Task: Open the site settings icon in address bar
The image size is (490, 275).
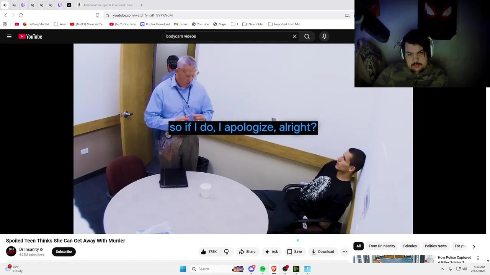Action: 108,15
